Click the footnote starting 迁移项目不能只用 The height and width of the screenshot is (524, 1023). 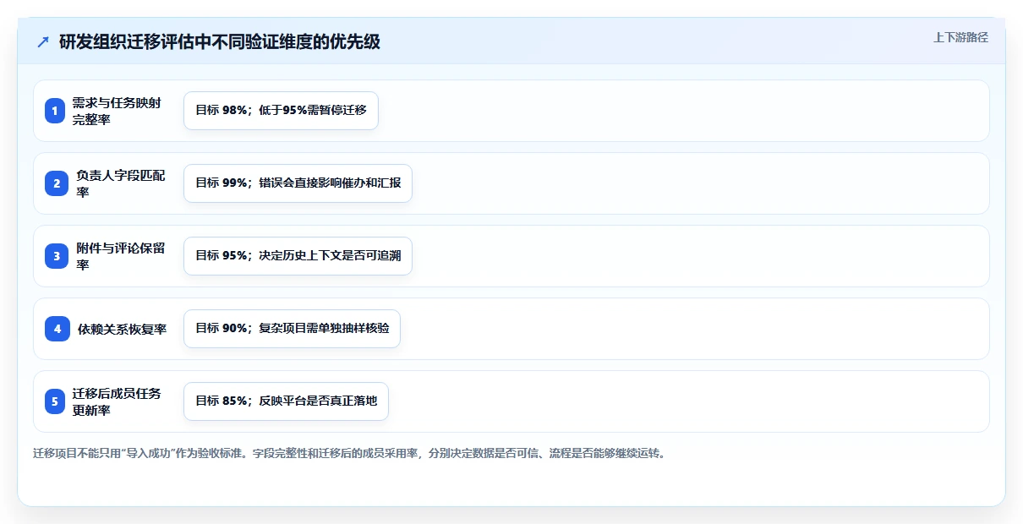pos(349,454)
